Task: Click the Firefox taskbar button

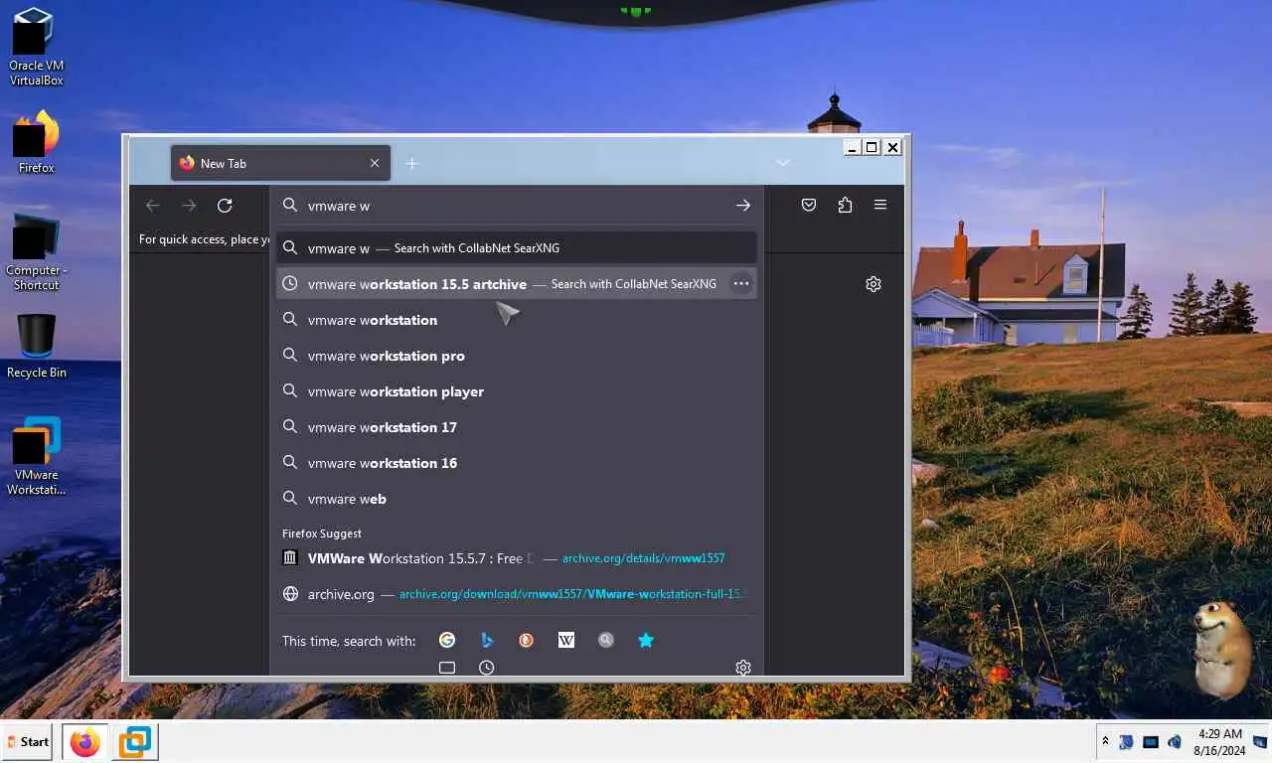Action: coord(85,742)
